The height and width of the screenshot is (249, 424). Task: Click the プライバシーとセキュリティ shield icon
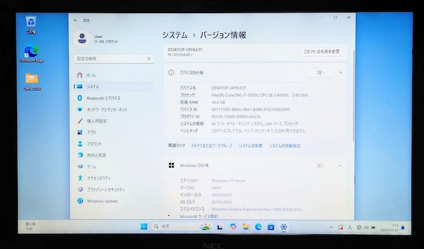tap(80, 189)
